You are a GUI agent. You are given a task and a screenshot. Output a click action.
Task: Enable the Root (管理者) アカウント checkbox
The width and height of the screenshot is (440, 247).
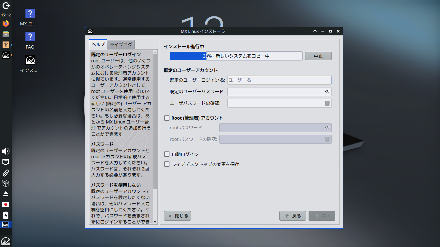pos(167,118)
